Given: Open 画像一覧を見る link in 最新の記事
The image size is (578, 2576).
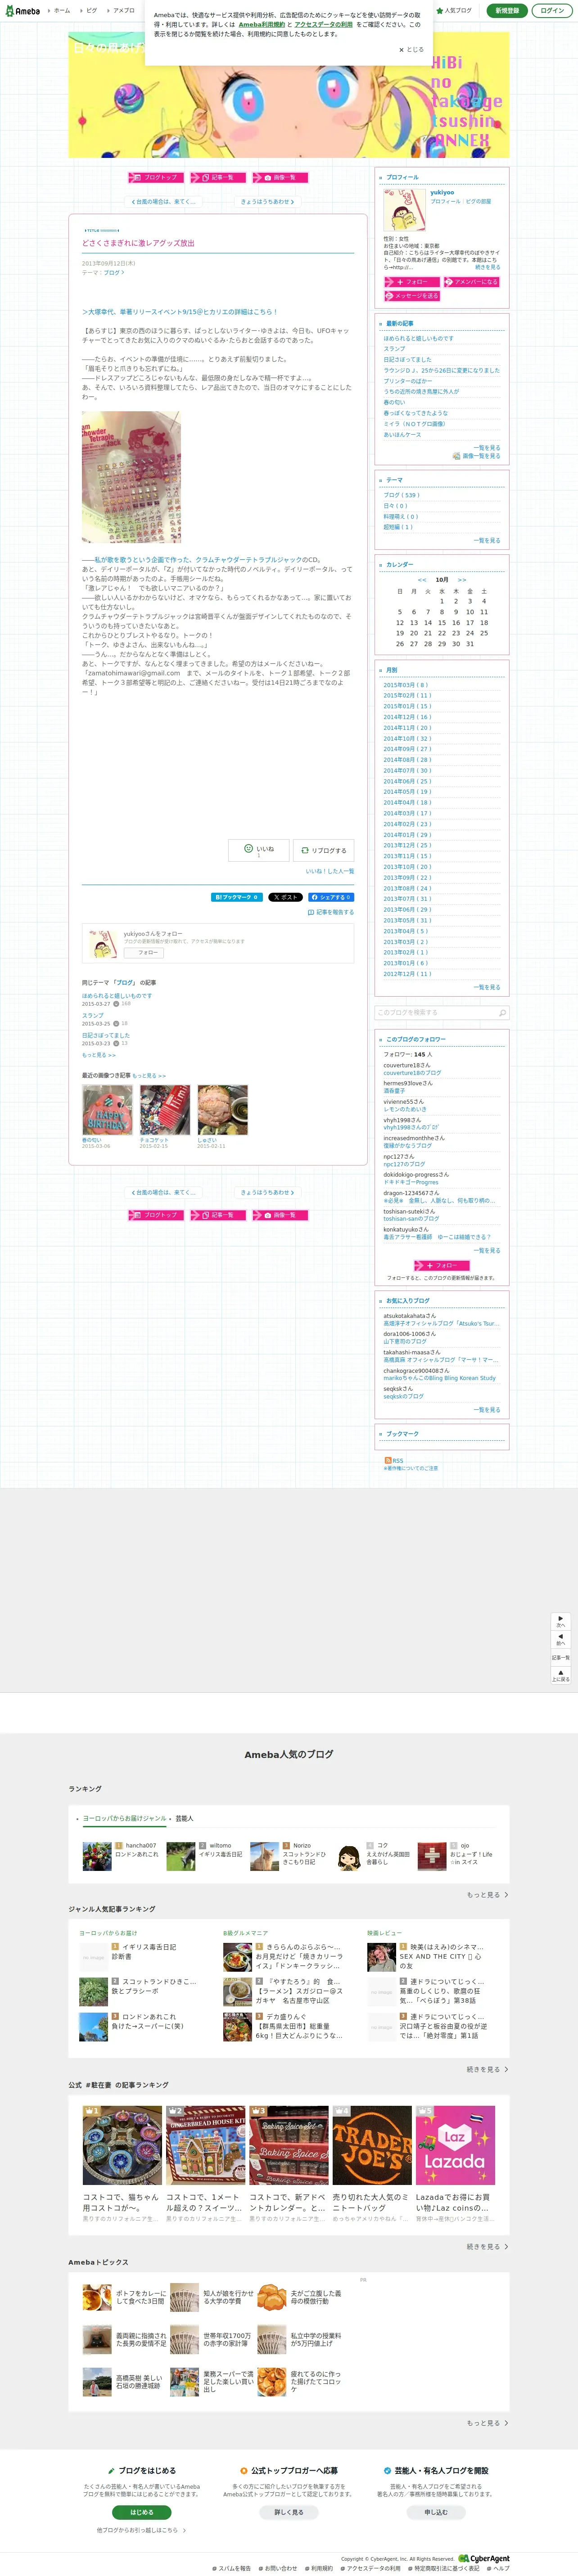Looking at the screenshot, I should (x=477, y=456).
